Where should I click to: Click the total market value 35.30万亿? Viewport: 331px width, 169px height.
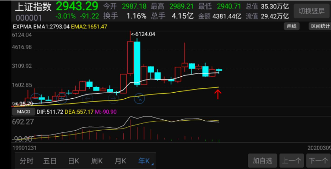275,7
